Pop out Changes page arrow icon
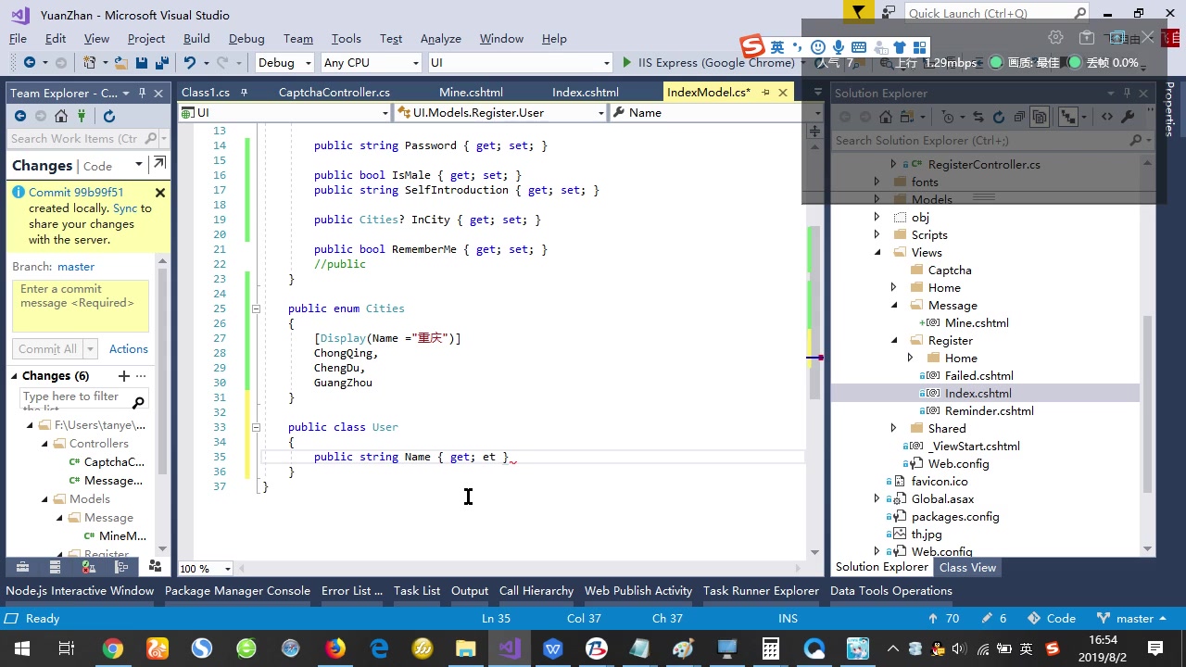Viewport: 1186px width, 667px height. 159,164
